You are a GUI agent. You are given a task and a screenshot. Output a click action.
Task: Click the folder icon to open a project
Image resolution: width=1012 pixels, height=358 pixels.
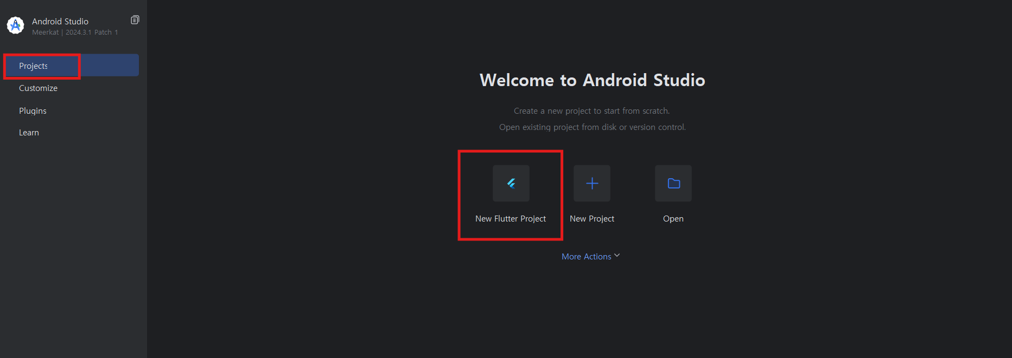(x=673, y=184)
